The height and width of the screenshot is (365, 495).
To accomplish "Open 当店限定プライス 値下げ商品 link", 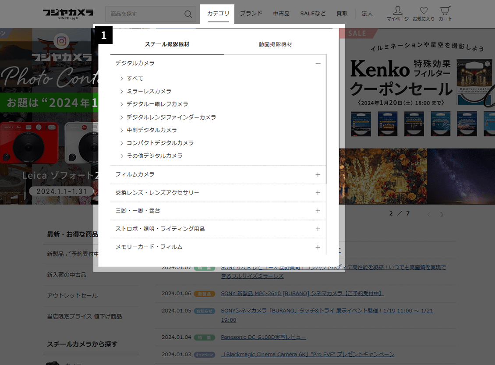I will click(x=84, y=316).
